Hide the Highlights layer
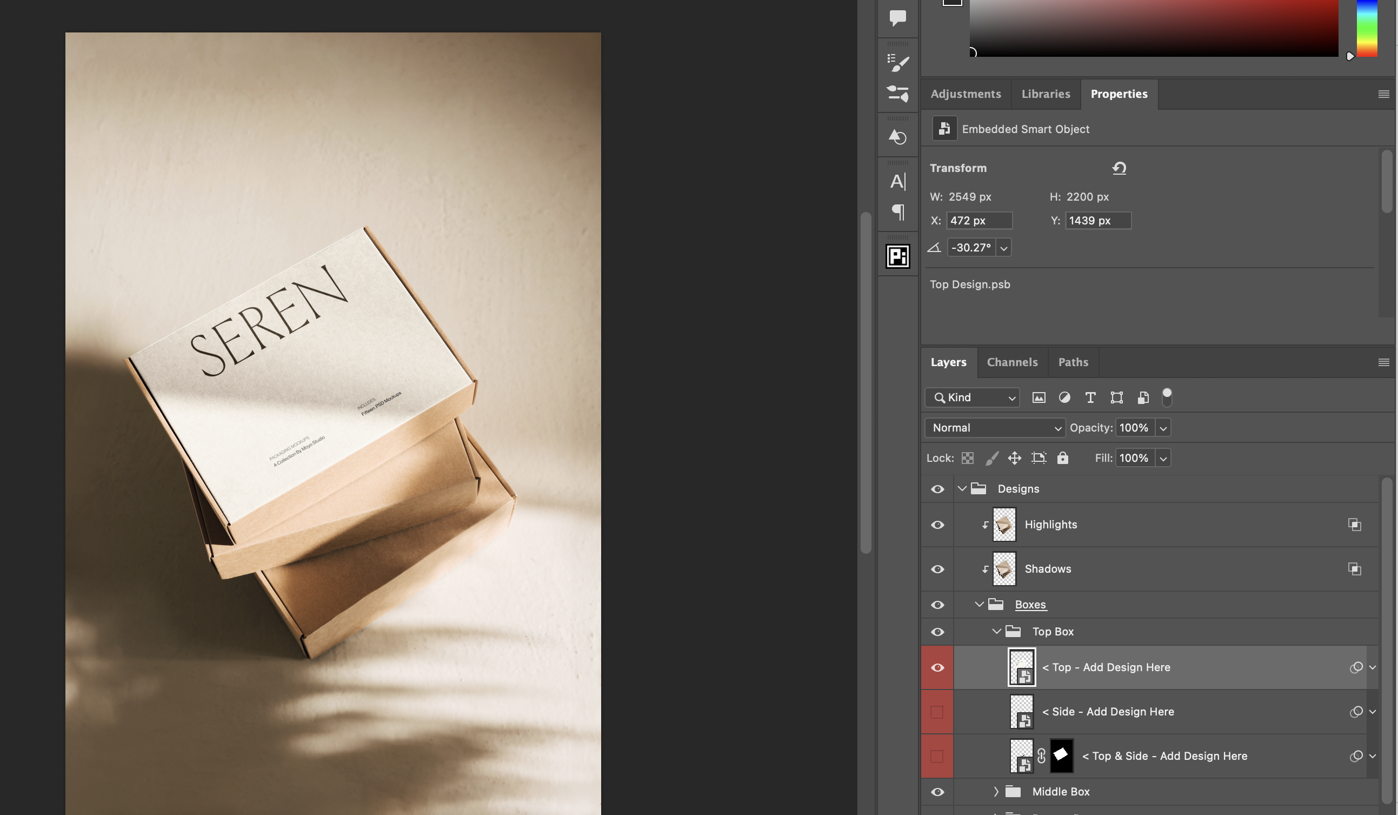This screenshot has height=815, width=1398. point(937,525)
